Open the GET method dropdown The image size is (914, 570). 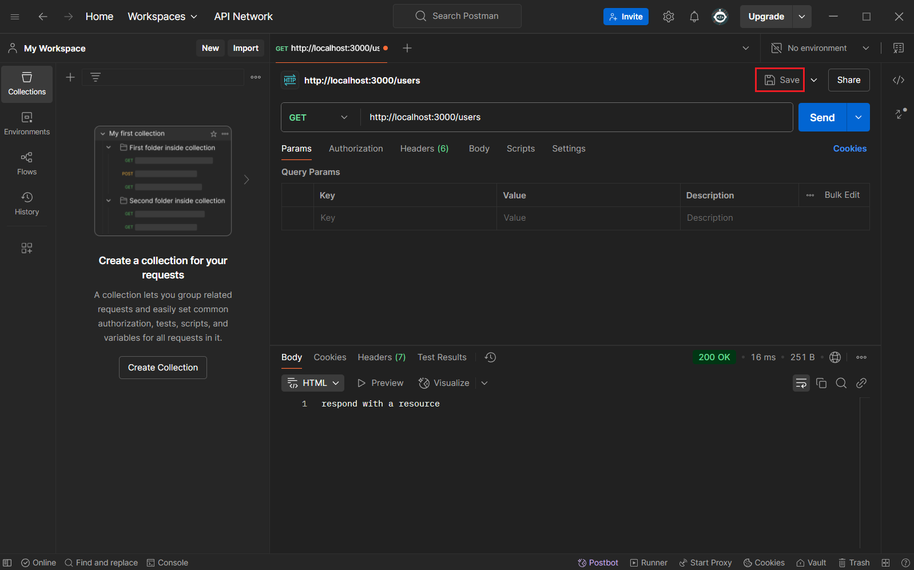319,117
